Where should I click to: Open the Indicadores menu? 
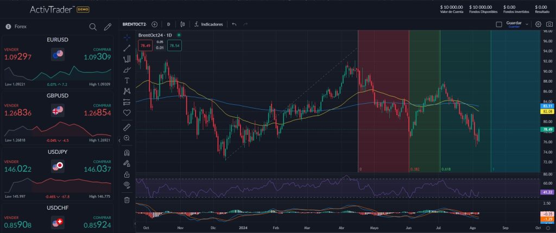pyautogui.click(x=208, y=24)
